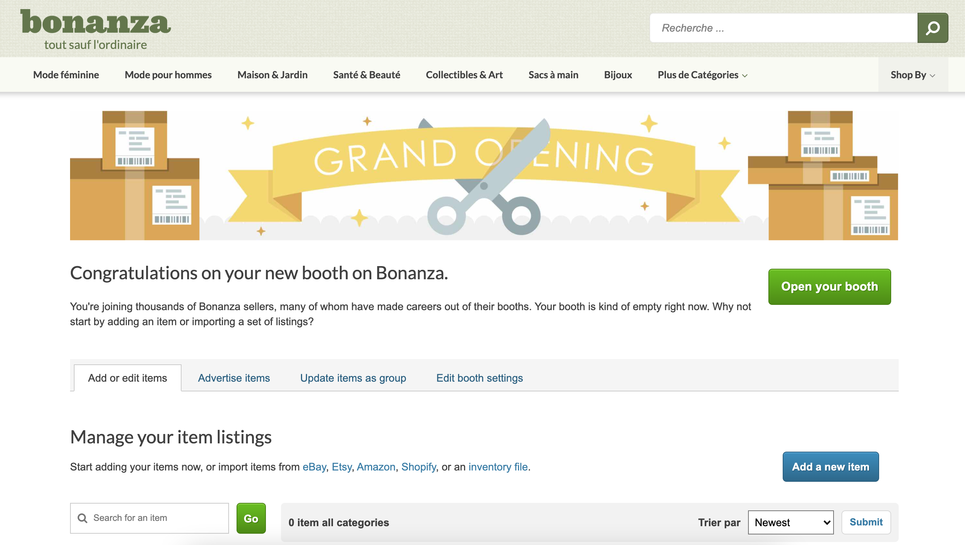Select the Add or edit items tab
This screenshot has width=965, height=545.
coord(127,378)
